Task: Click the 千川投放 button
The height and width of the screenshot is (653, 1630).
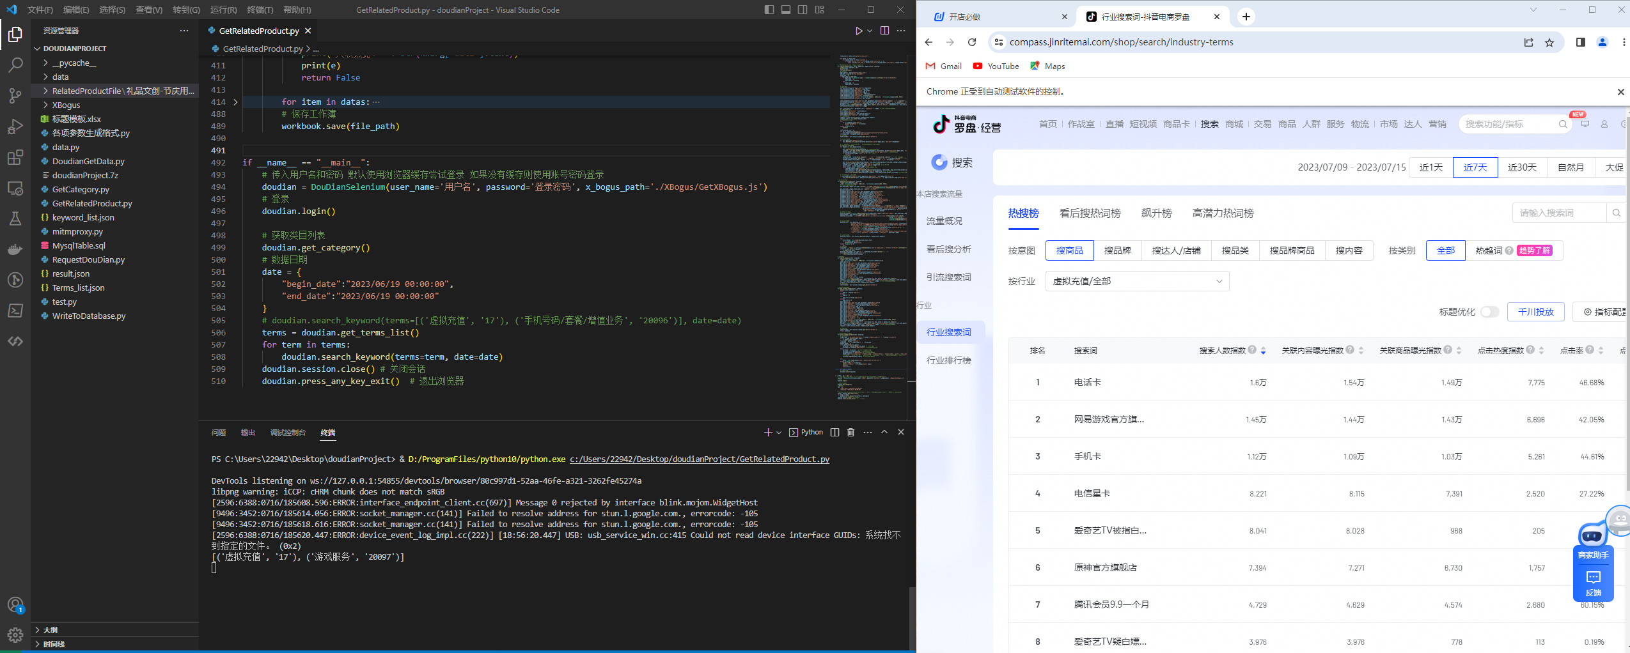Action: coord(1536,312)
